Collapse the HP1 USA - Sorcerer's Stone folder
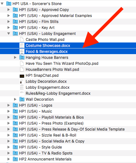 2,4
